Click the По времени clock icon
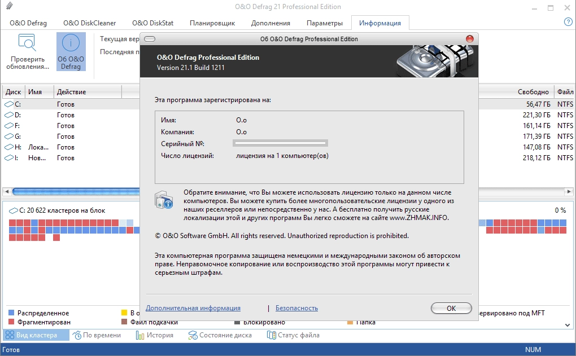This screenshot has width=576, height=356. tap(77, 335)
